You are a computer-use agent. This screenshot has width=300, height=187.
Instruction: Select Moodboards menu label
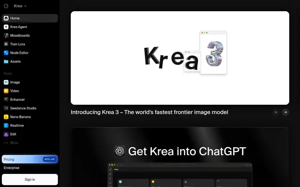coord(20,36)
